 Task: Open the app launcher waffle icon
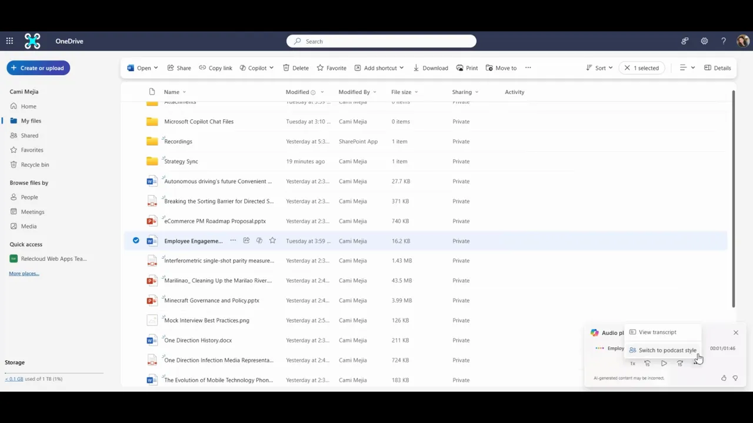(x=9, y=41)
